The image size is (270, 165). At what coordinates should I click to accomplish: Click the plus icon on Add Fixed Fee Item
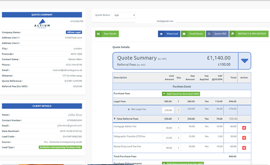click(164, 94)
